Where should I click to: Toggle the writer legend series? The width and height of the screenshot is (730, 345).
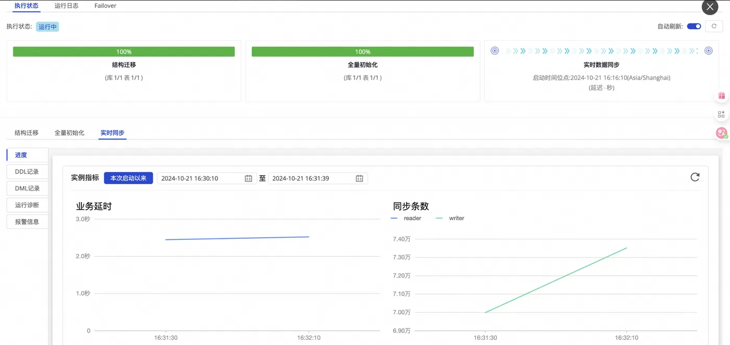(x=450, y=218)
